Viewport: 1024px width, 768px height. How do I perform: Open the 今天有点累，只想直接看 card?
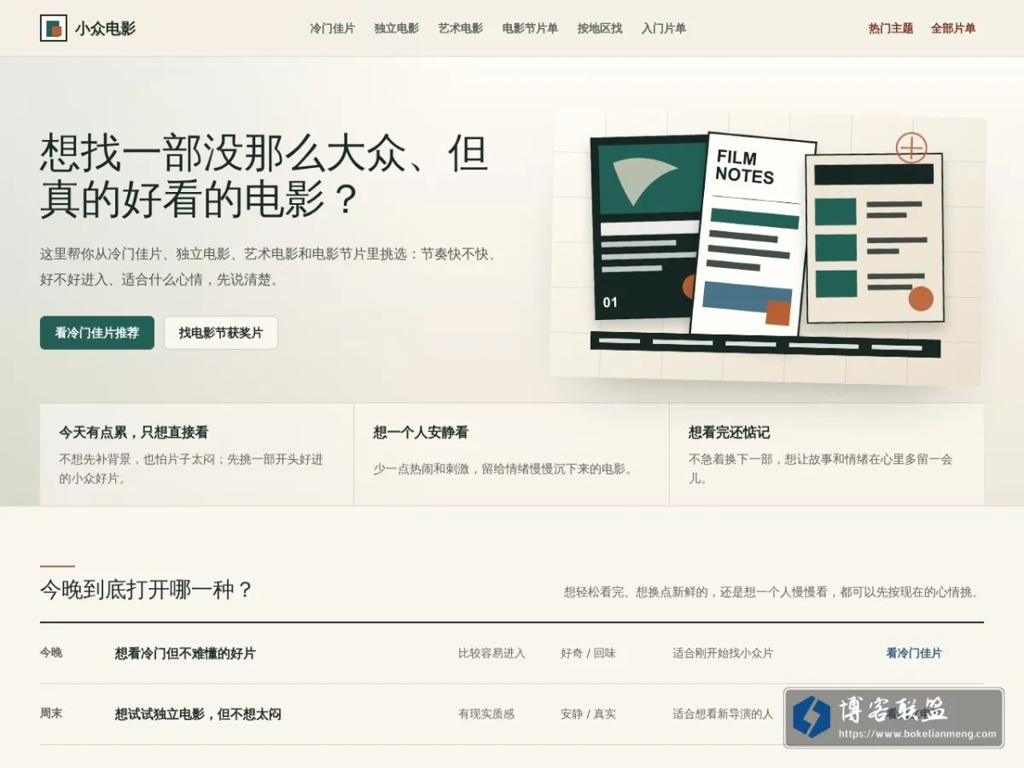pos(197,454)
